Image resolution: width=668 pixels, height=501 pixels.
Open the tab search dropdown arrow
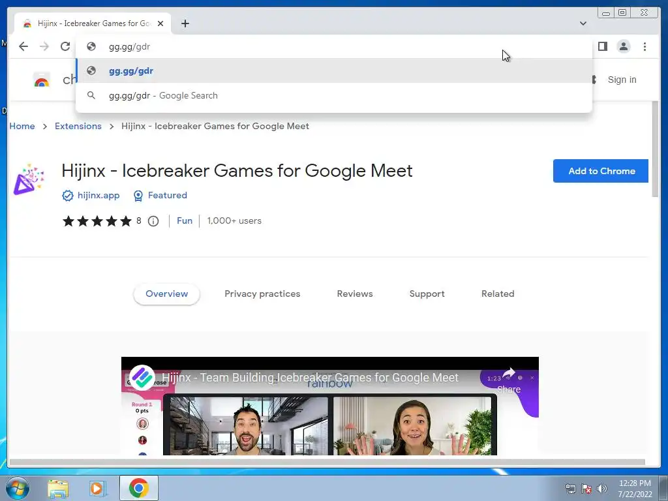click(583, 23)
